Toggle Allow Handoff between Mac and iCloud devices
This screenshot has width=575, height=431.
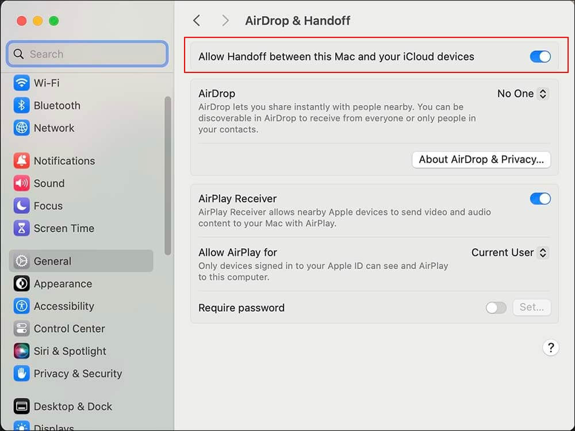(x=539, y=56)
